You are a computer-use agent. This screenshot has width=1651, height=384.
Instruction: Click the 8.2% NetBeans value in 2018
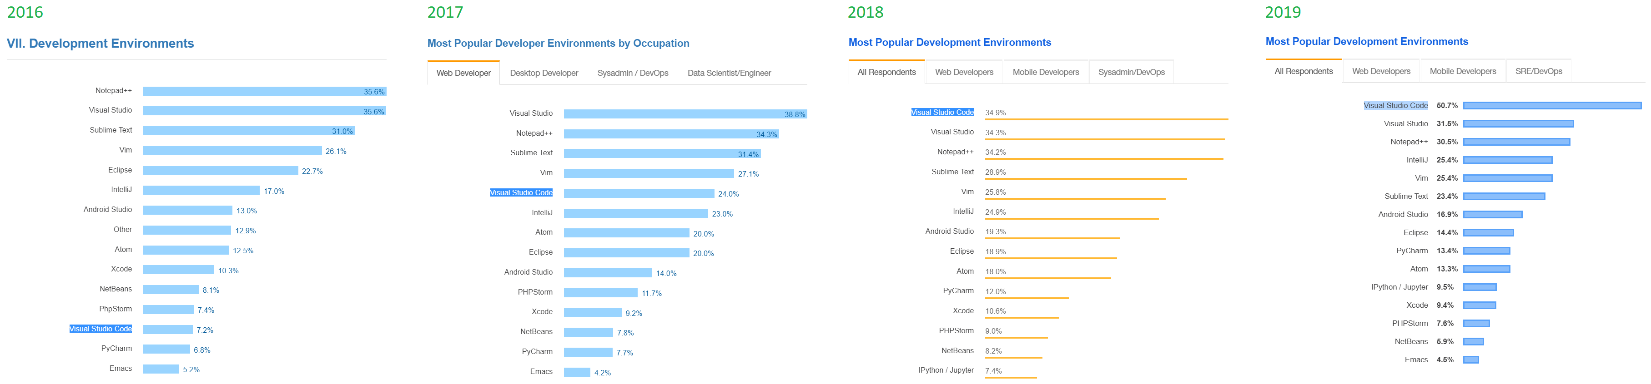pos(993,351)
